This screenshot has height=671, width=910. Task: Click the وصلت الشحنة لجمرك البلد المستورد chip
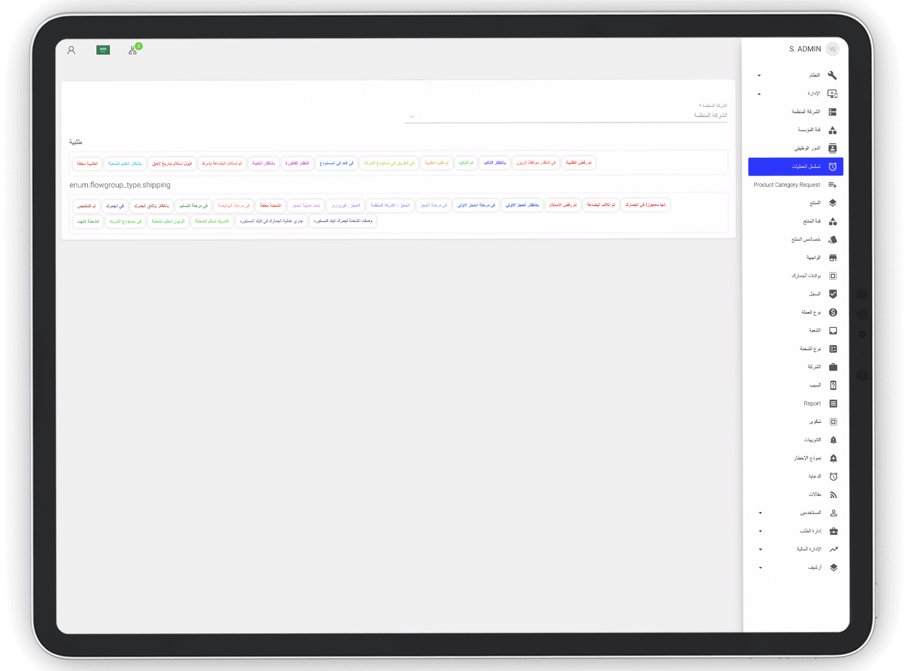[x=343, y=221]
